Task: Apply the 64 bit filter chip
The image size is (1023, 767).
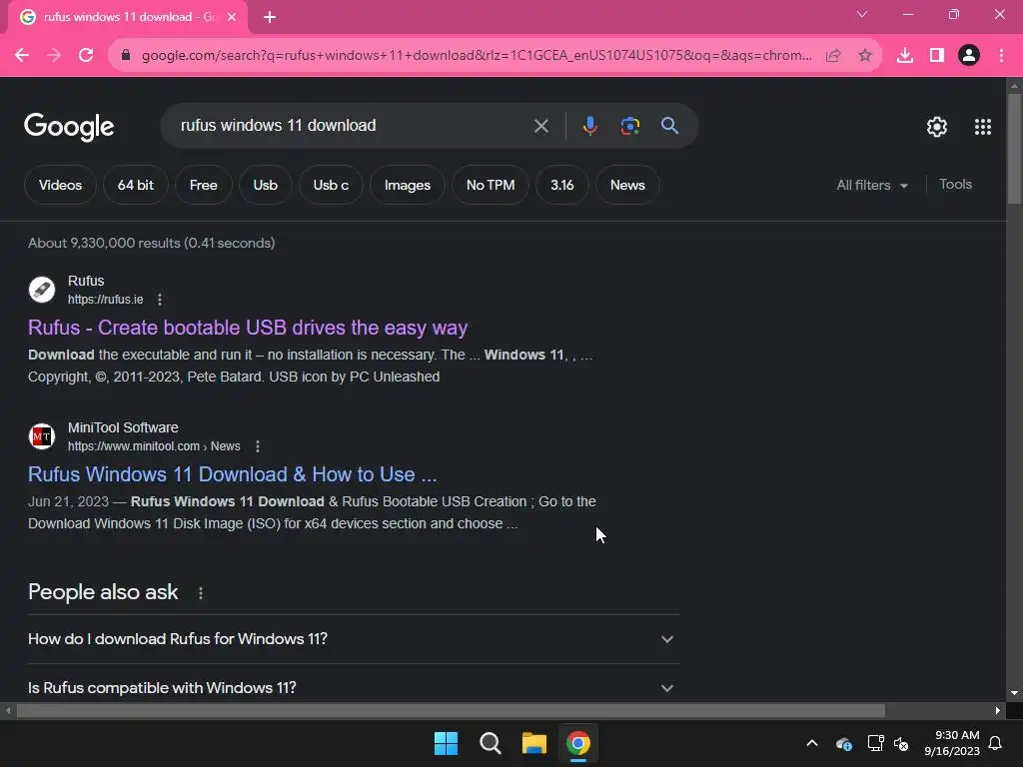Action: pos(136,185)
